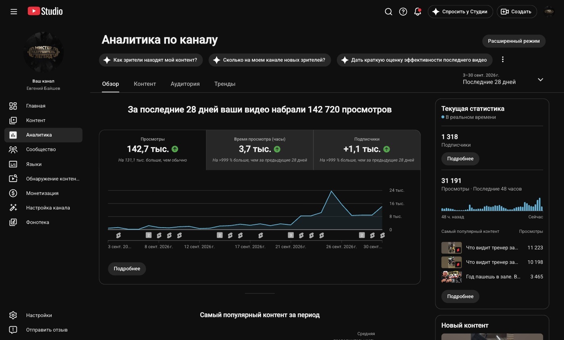The image size is (564, 340).
Task: Open Контент in the sidebar
Action: click(44, 120)
